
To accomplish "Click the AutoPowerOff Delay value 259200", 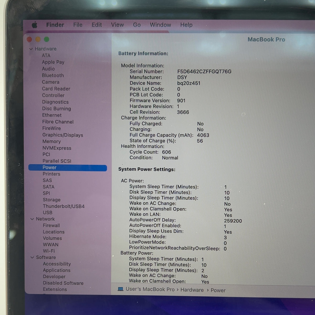I will (x=233, y=221).
